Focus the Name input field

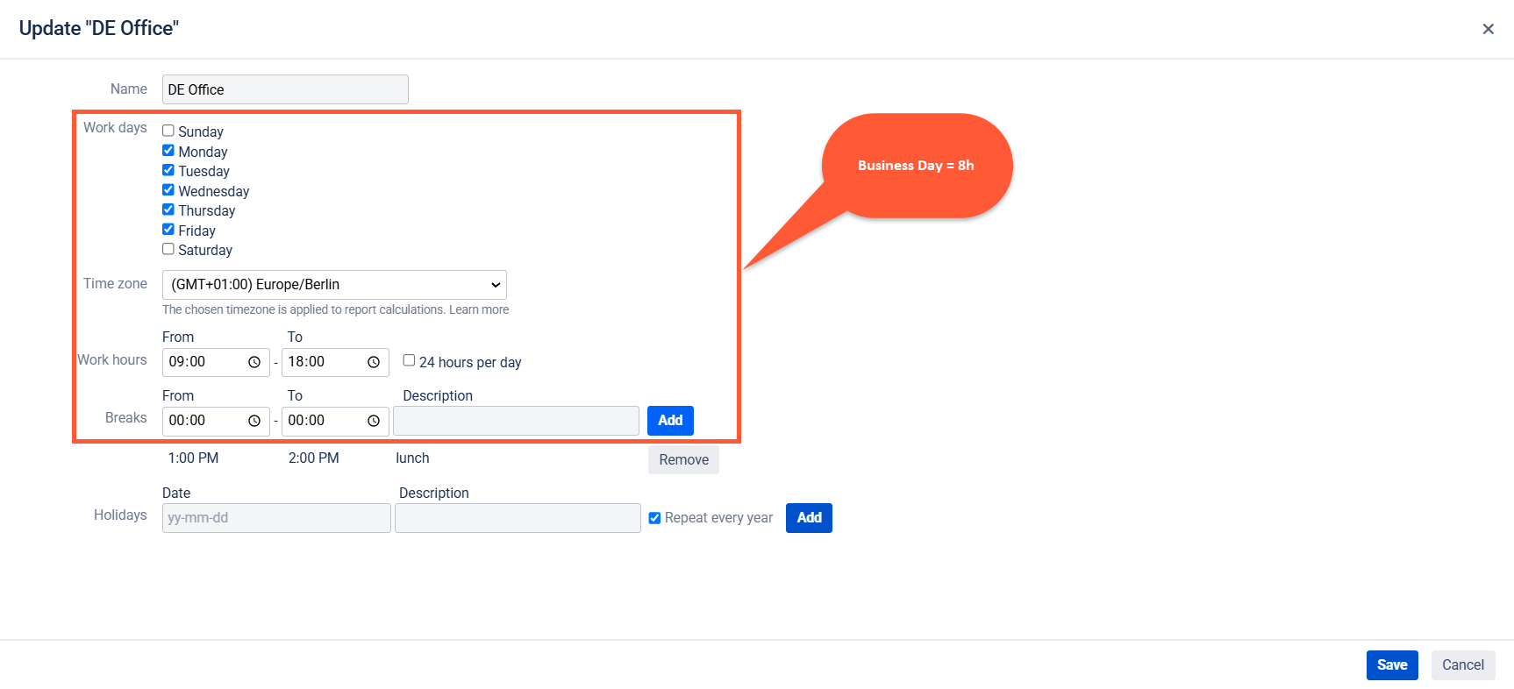tap(285, 89)
